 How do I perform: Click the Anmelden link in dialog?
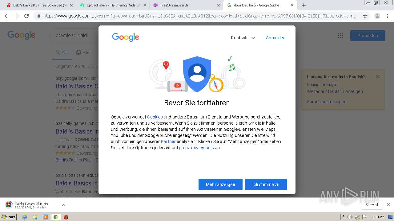coord(276,38)
